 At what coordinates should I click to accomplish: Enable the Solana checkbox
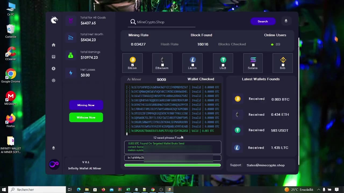click(253, 65)
